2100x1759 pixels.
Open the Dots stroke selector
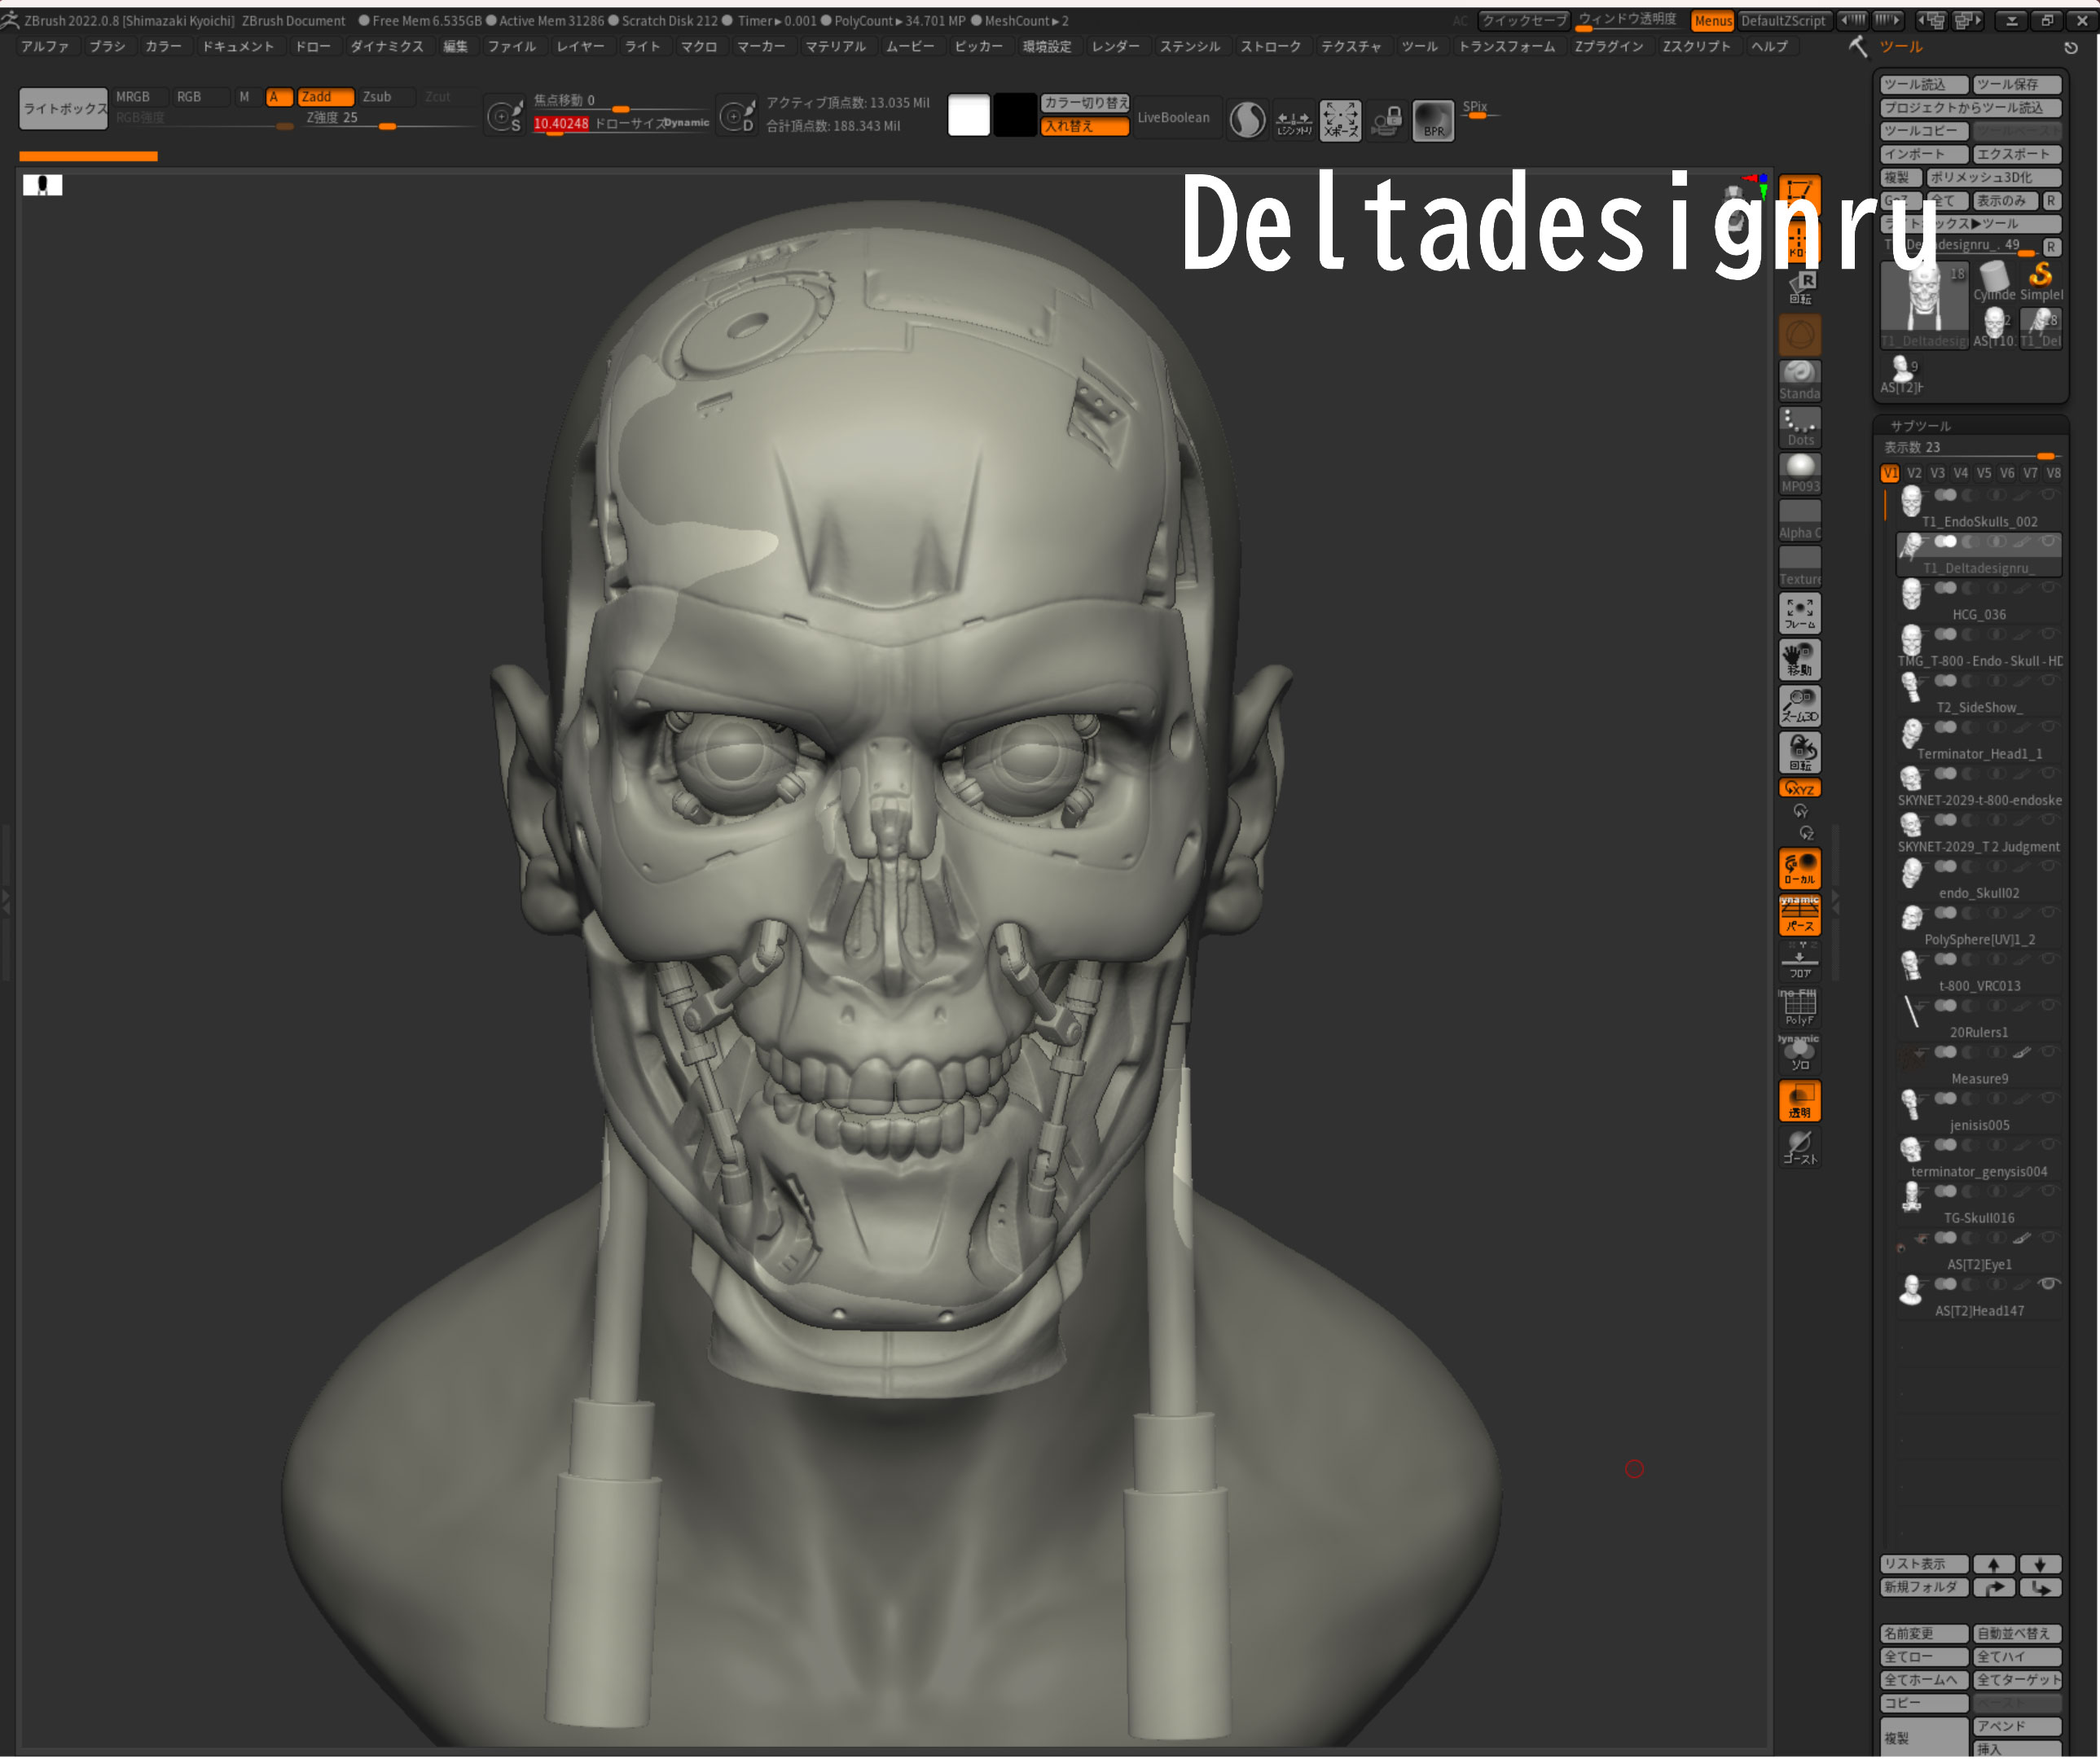[1799, 427]
